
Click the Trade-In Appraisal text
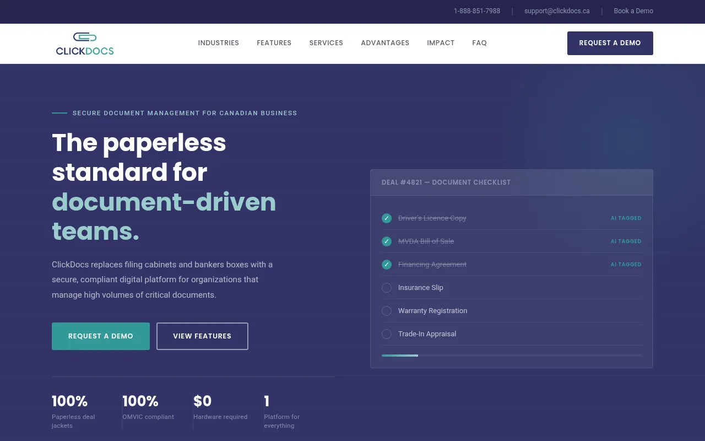[x=427, y=334]
